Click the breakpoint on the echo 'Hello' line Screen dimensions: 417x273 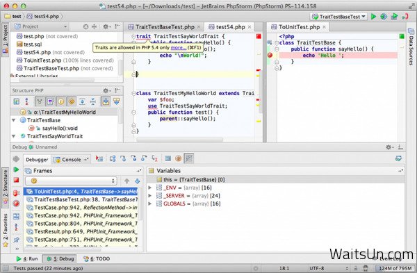pos(270,55)
